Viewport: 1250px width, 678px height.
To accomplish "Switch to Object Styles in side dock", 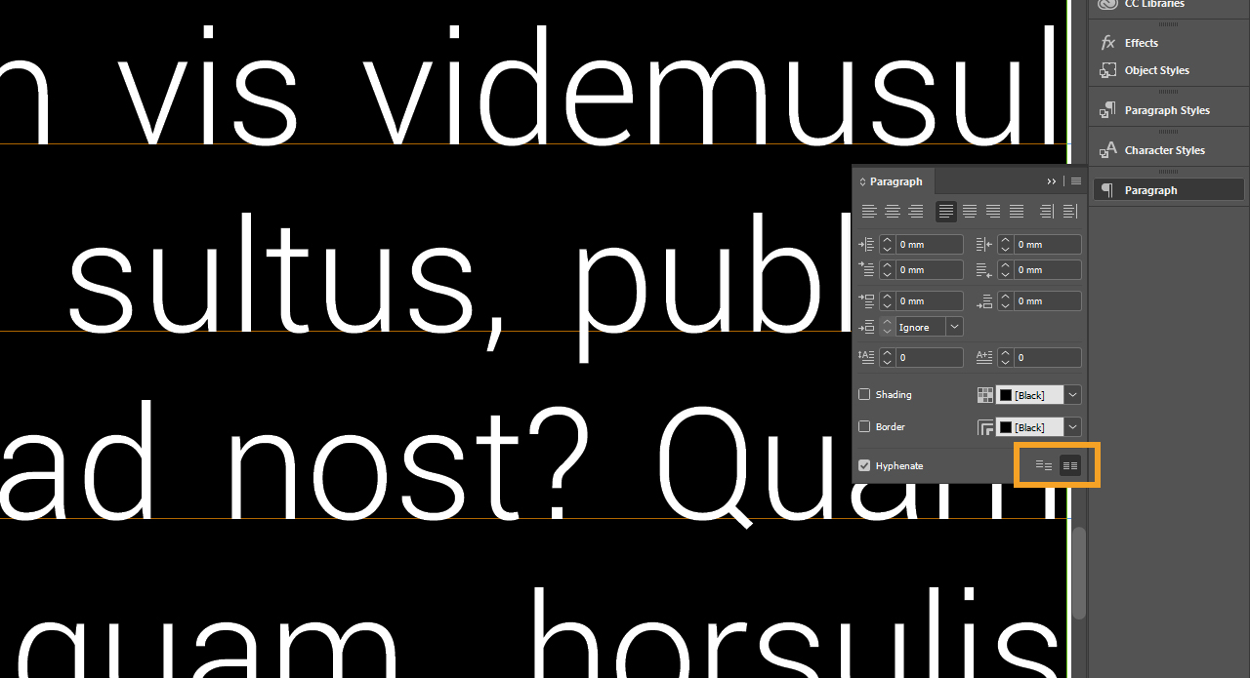I will click(x=1156, y=70).
